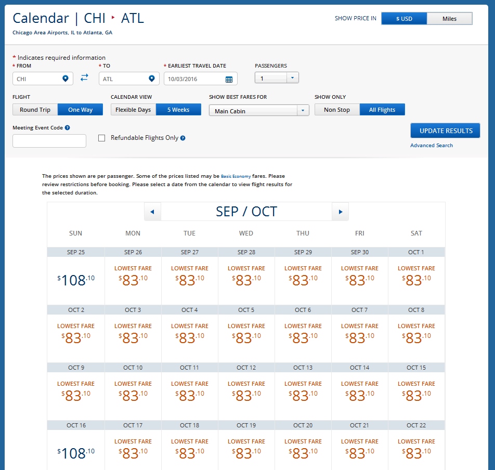Show prices in Miles

(x=449, y=19)
